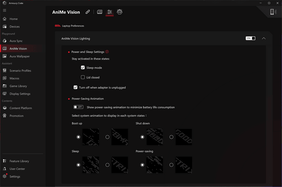Close the Armoury Crate window

coord(278,3)
